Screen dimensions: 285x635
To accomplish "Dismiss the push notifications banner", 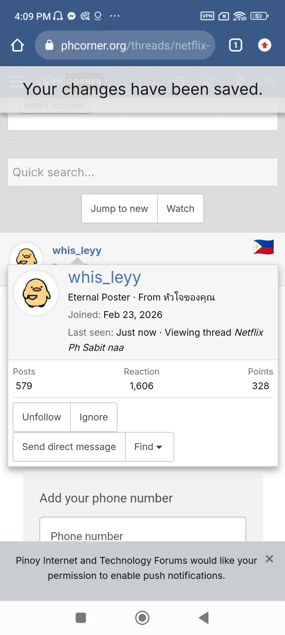I will [269, 559].
